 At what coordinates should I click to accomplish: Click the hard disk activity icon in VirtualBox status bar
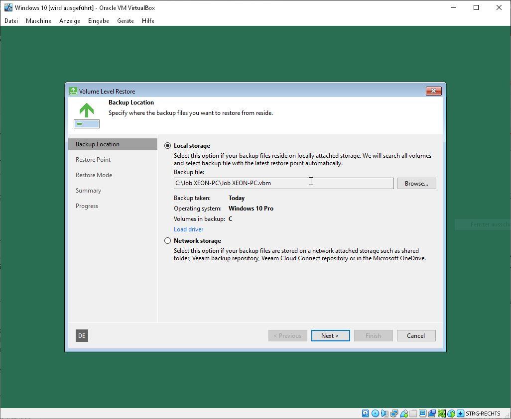(366, 414)
